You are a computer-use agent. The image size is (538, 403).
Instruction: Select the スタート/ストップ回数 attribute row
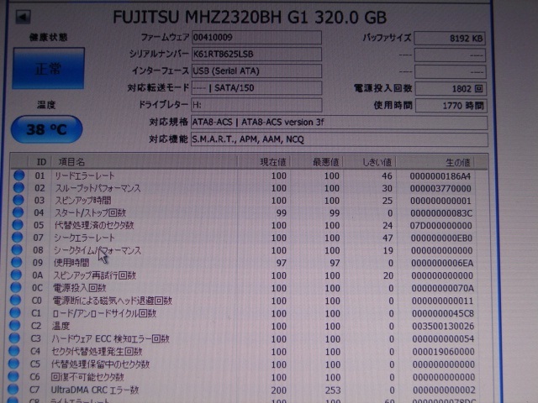click(249, 212)
